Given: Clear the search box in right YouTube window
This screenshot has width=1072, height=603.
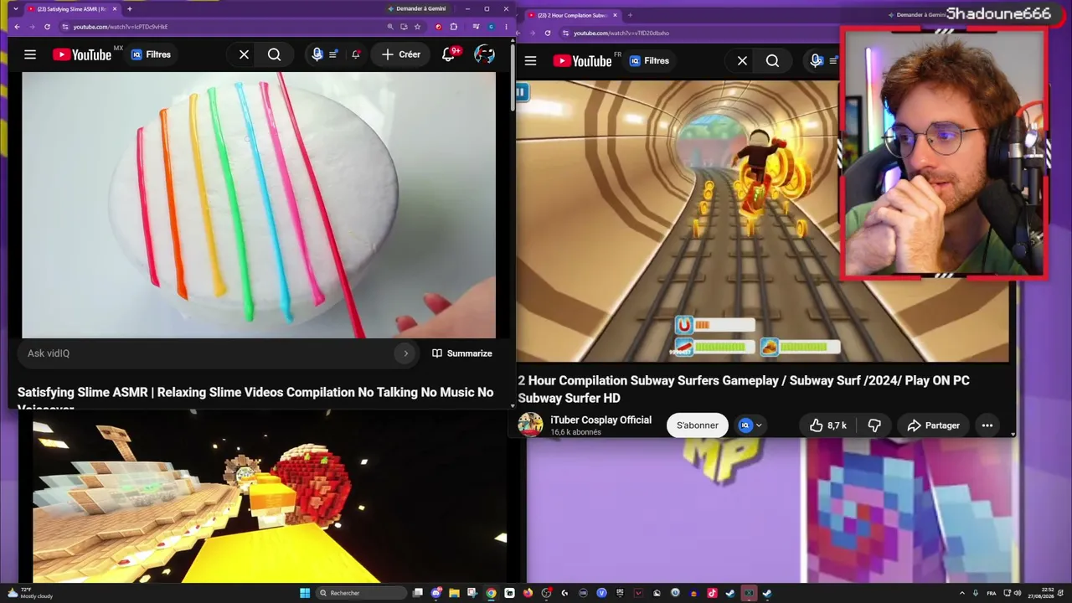Looking at the screenshot, I should [x=742, y=61].
